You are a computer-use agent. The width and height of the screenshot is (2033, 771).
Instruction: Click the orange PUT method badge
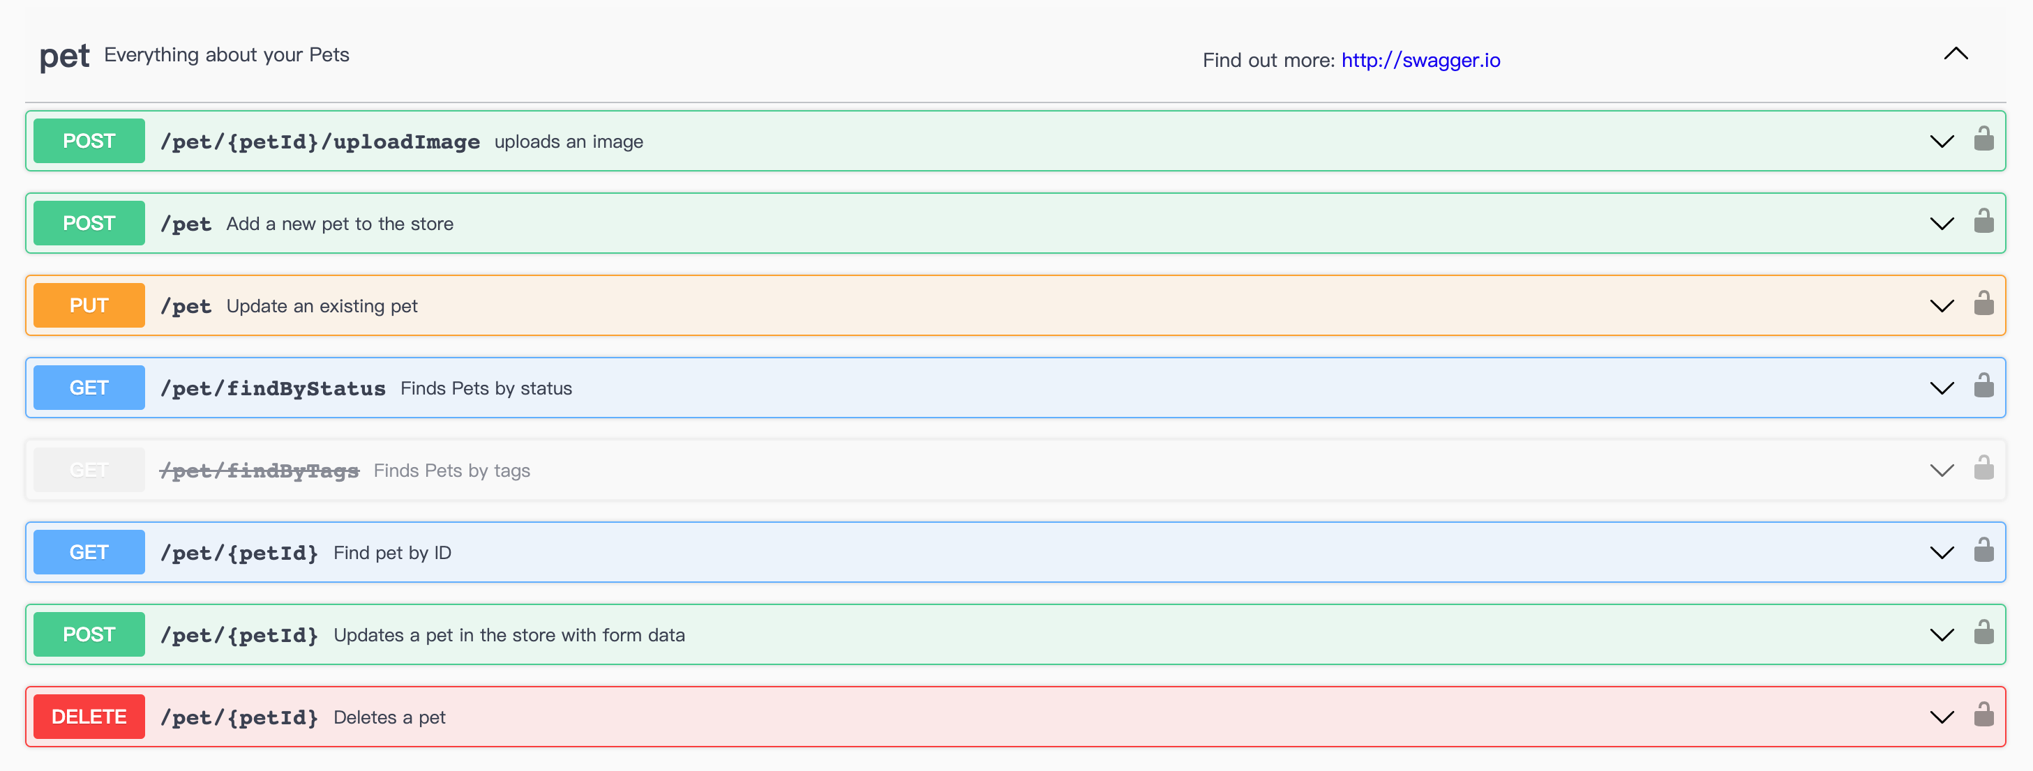(x=89, y=306)
